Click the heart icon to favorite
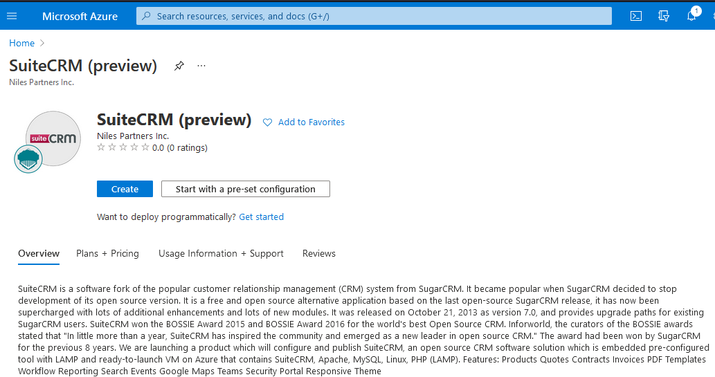This screenshot has width=715, height=377. [x=268, y=122]
